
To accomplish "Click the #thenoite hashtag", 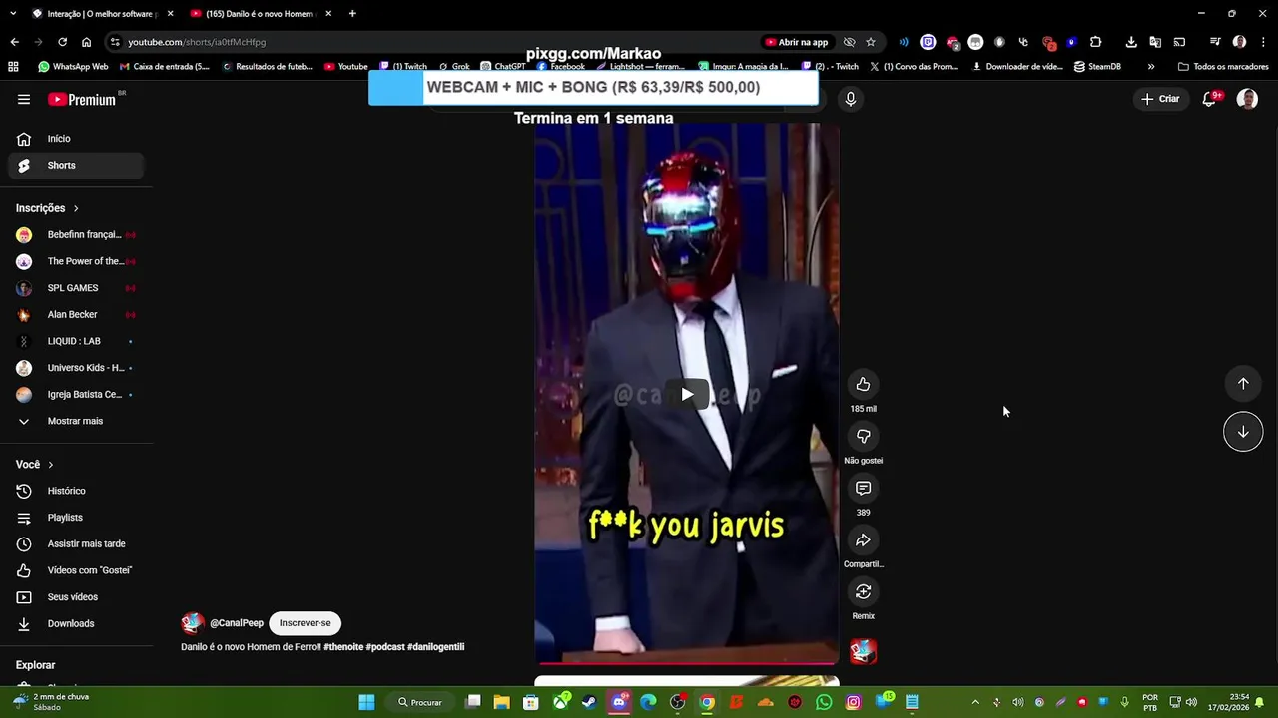I will click(343, 647).
